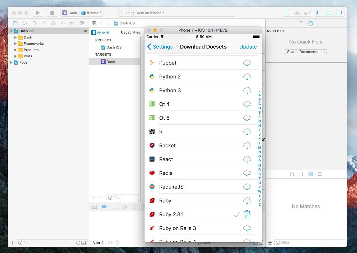Click the Search Documentation button
This screenshot has width=357, height=253.
[x=306, y=52]
